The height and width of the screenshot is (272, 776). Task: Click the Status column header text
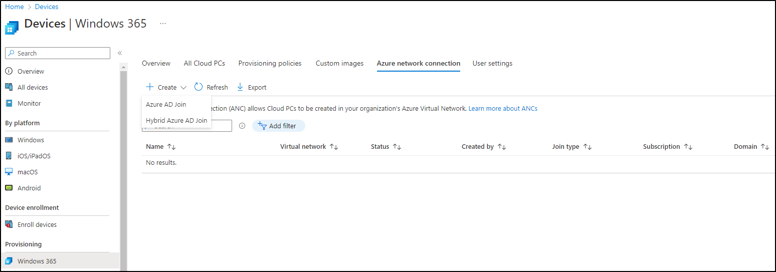pyautogui.click(x=380, y=147)
